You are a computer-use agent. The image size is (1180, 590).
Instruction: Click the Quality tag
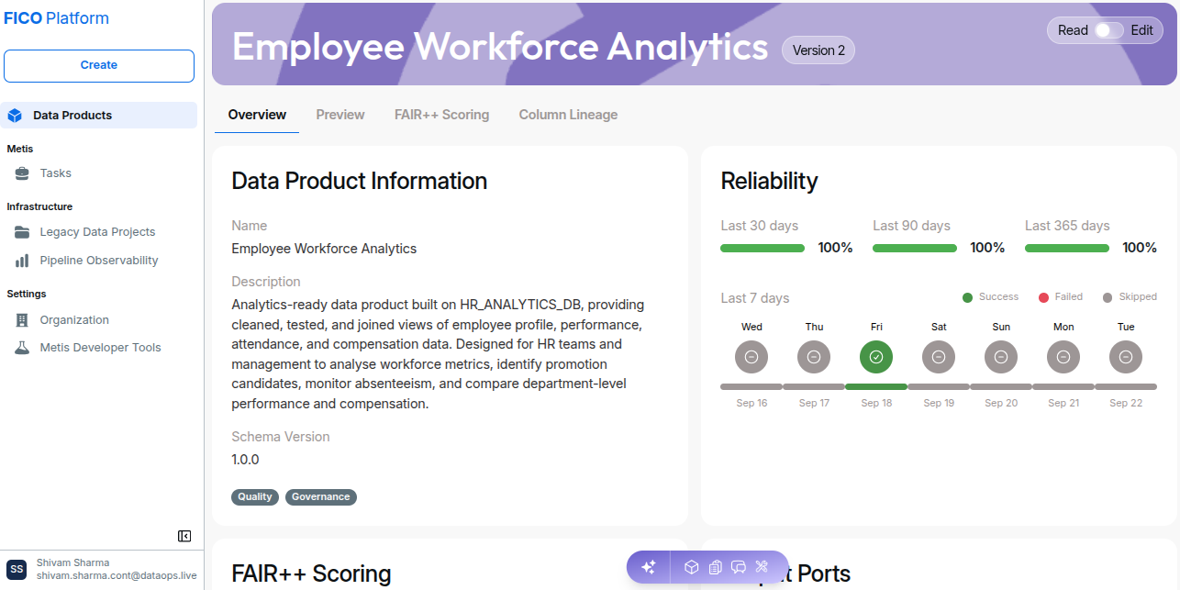255,497
